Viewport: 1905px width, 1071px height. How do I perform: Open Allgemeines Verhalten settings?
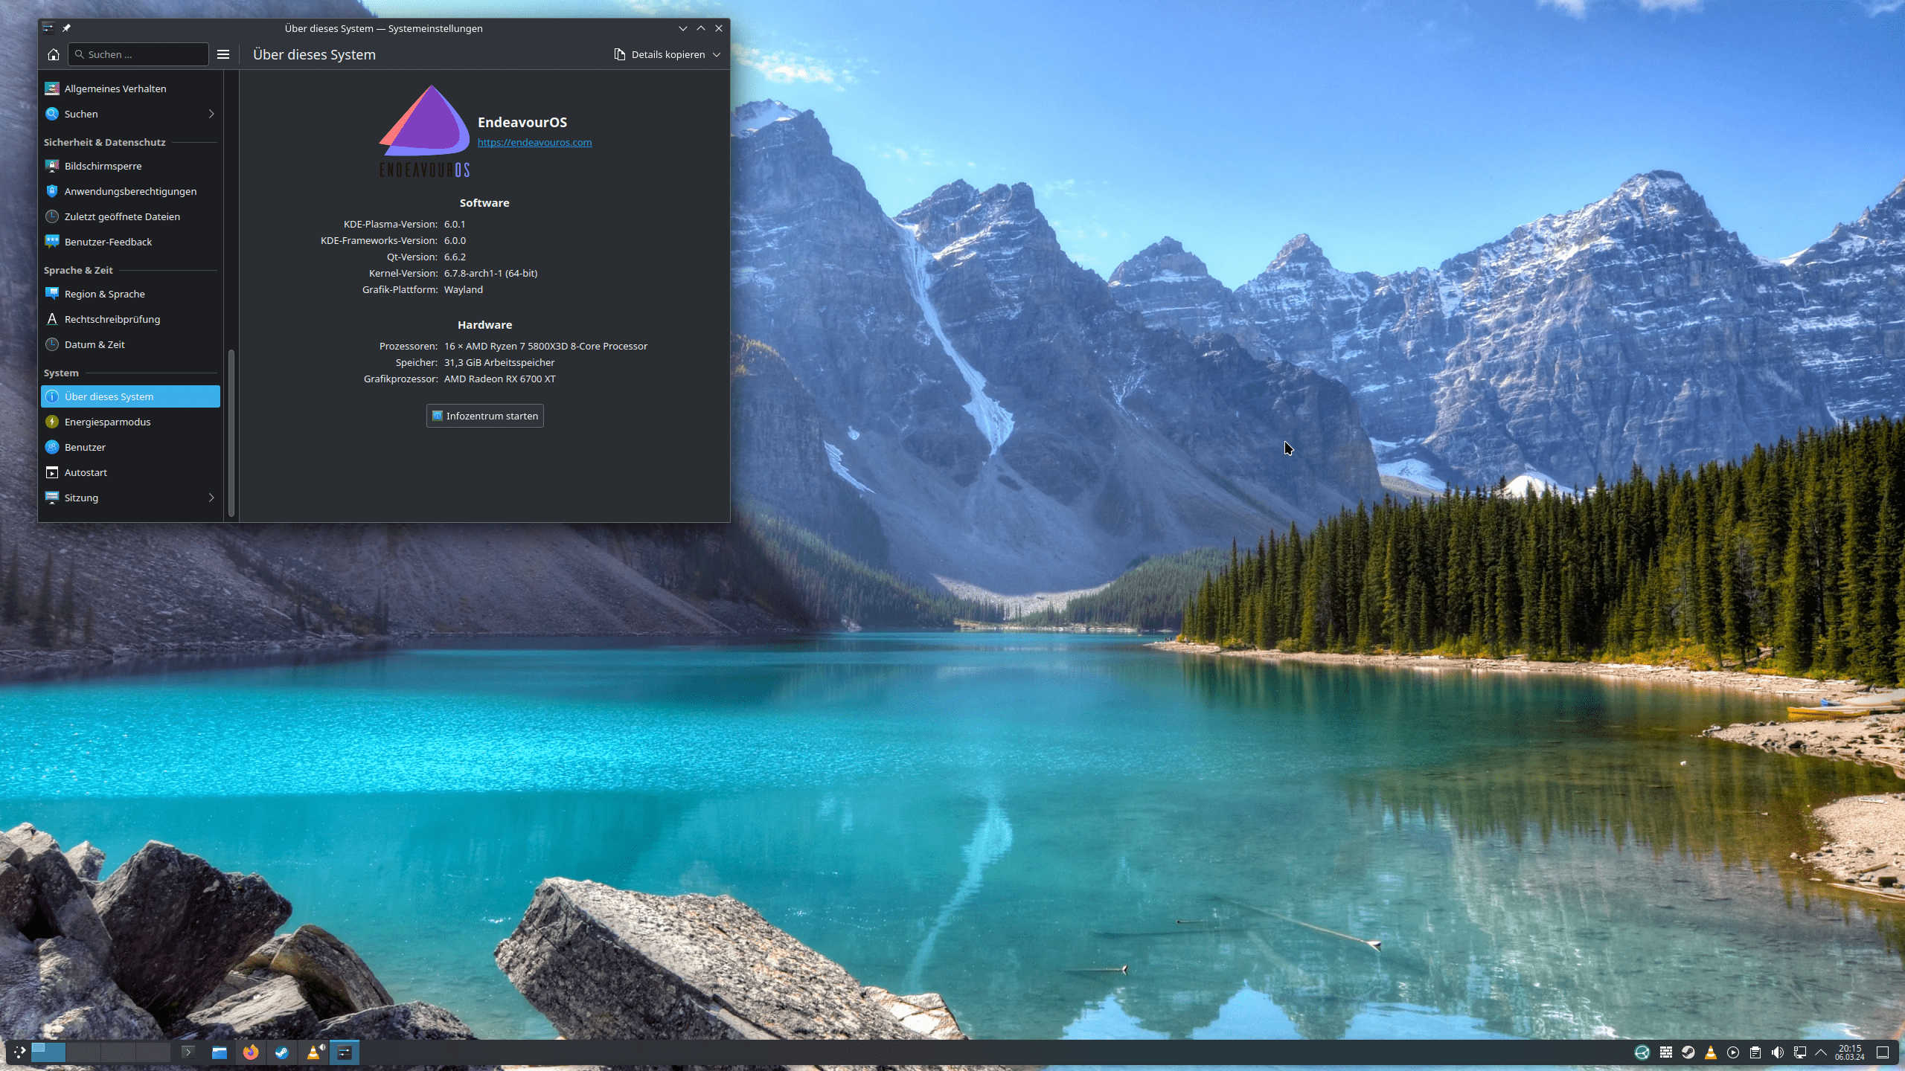[x=130, y=89]
